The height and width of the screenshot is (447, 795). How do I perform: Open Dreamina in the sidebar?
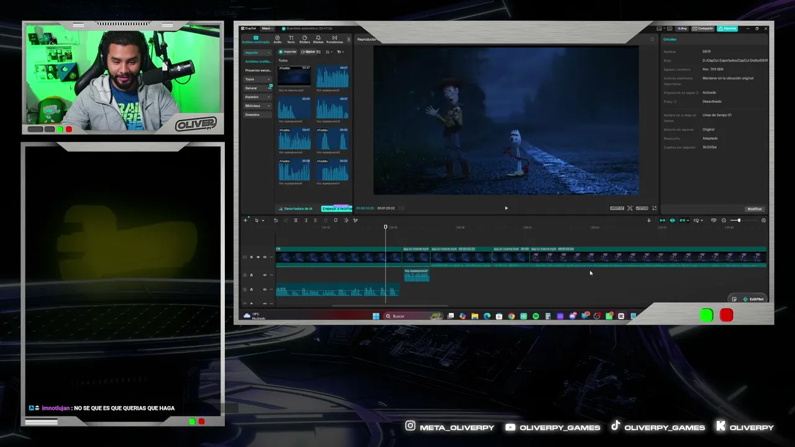pyautogui.click(x=258, y=114)
